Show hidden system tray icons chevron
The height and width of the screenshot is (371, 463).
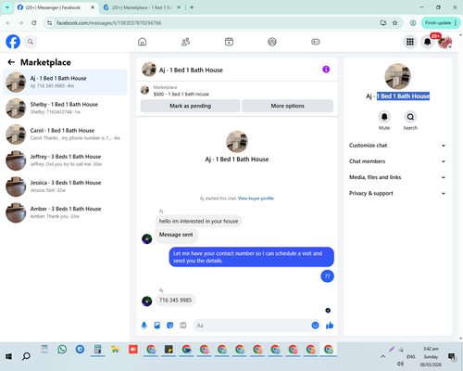(382, 356)
